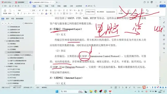The width and height of the screenshot is (167, 94).
Task: Apply underline formatting
Action: (25, 13)
